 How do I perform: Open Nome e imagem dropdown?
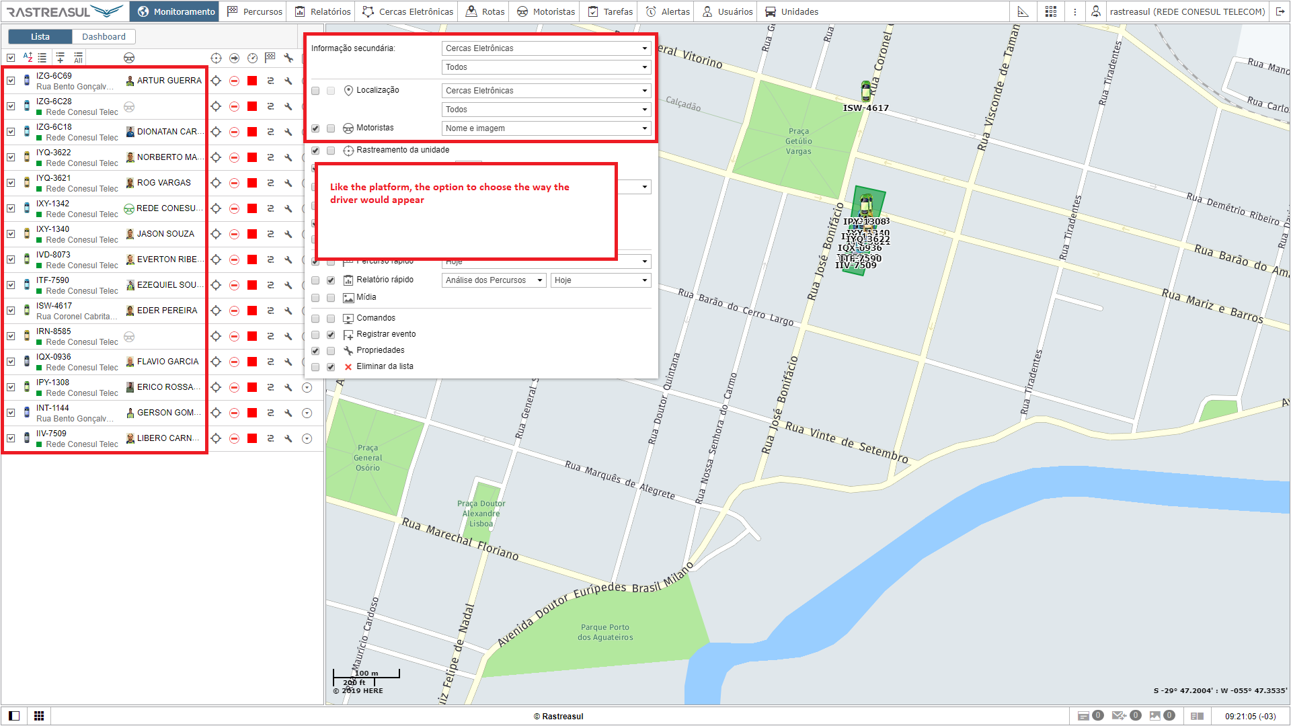[546, 128]
